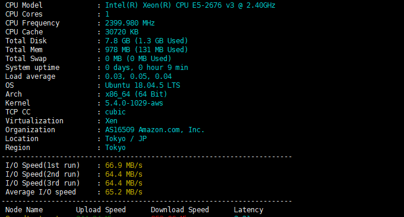Viewport: 404px width, 217px height.
Task: Click the 'Total Disk' label
Action: [x=26, y=41]
